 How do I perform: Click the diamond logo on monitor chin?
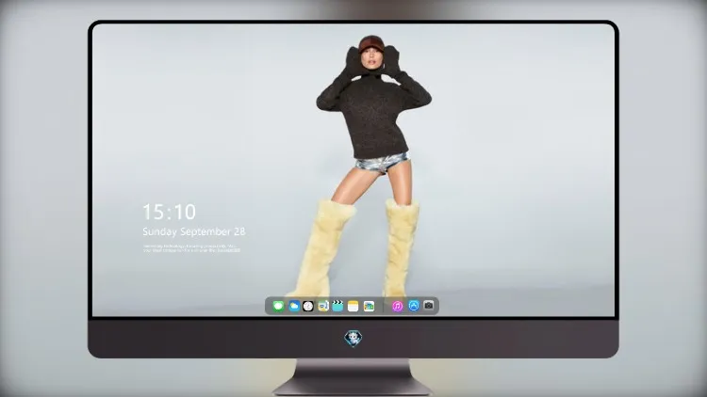353,339
